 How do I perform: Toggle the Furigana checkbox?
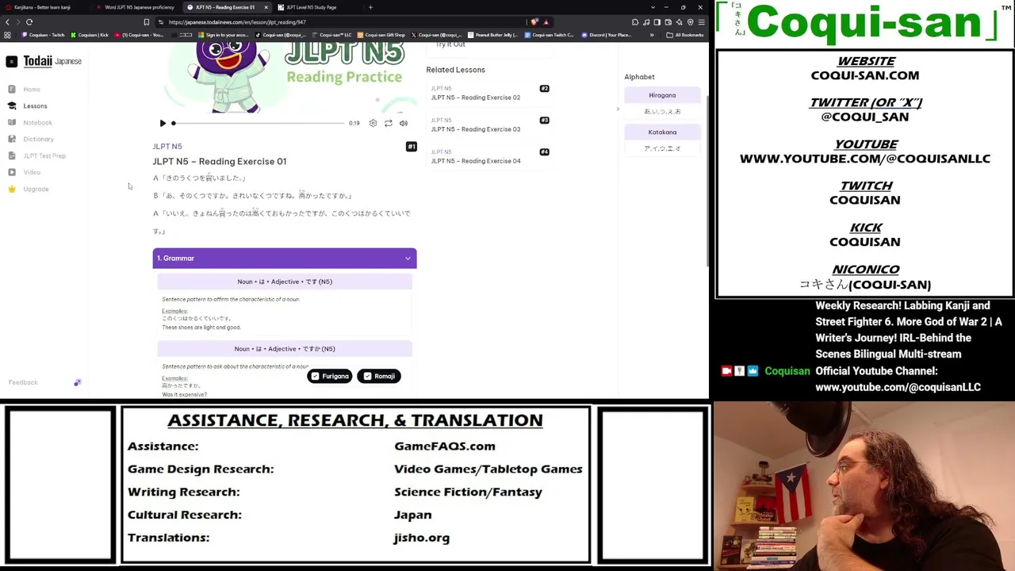(x=329, y=376)
